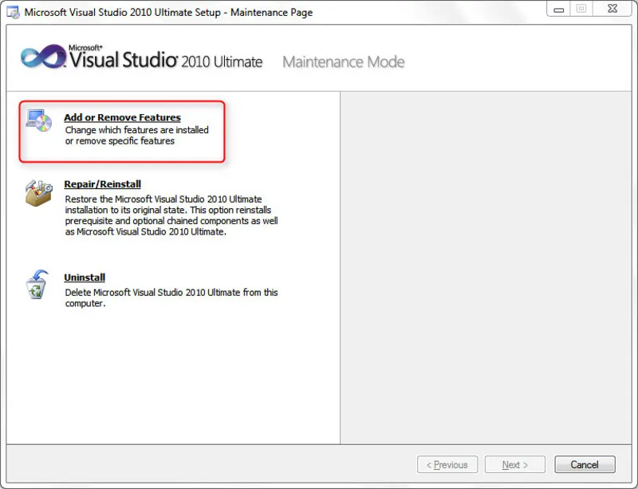Click the Cancel button
Screen dimensions: 638x489
pos(585,464)
